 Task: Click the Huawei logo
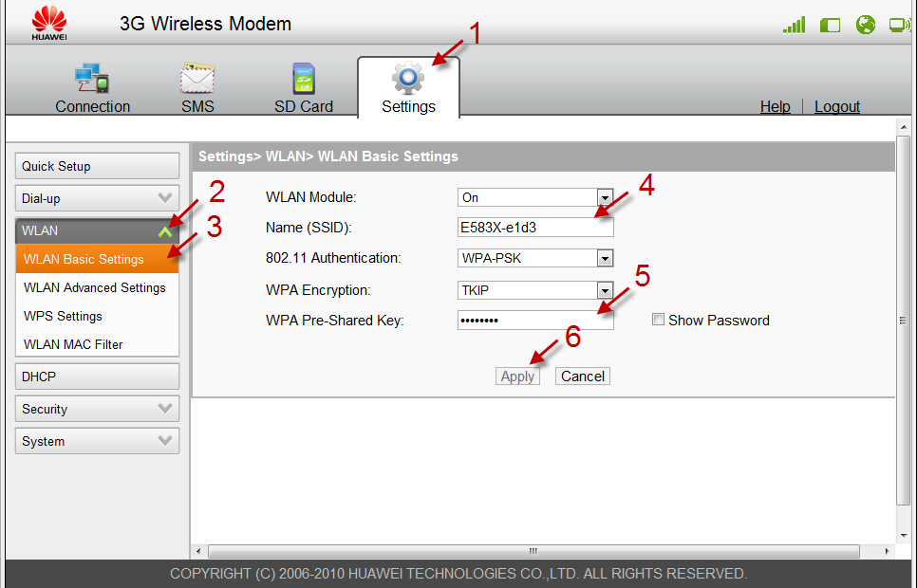[x=49, y=23]
